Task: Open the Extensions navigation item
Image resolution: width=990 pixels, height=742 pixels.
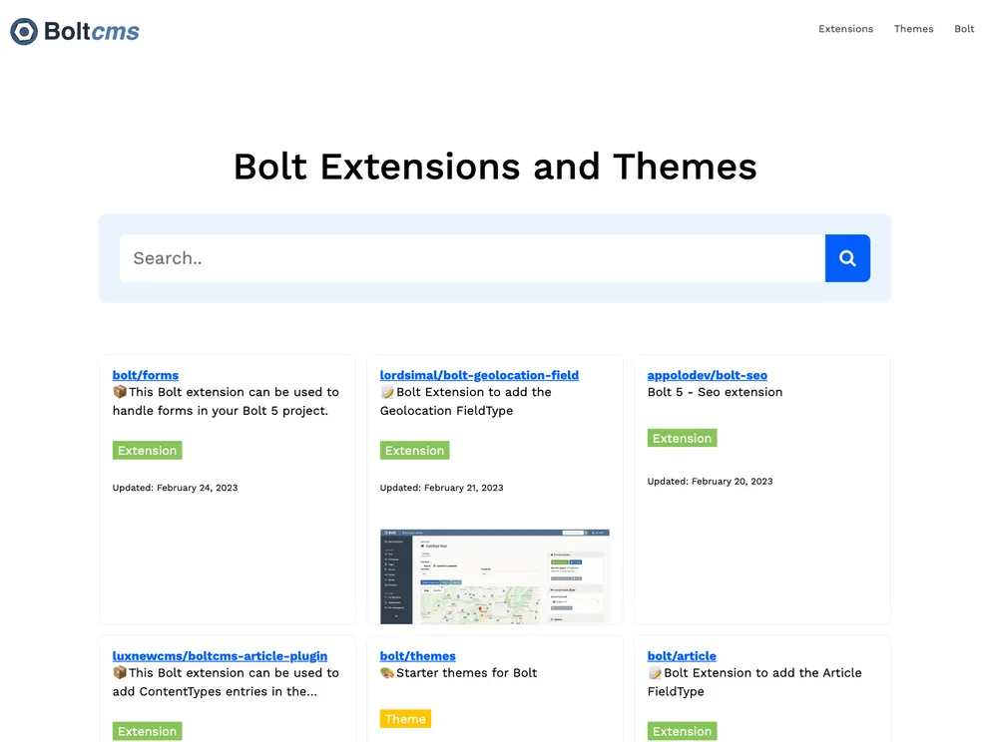Action: tap(845, 29)
